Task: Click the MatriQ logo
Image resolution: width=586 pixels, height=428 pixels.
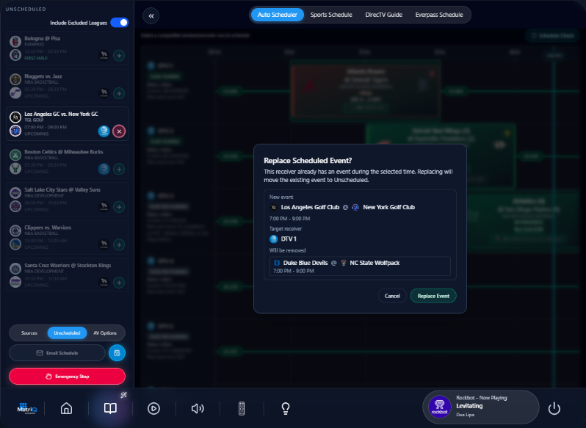Action: pos(26,409)
